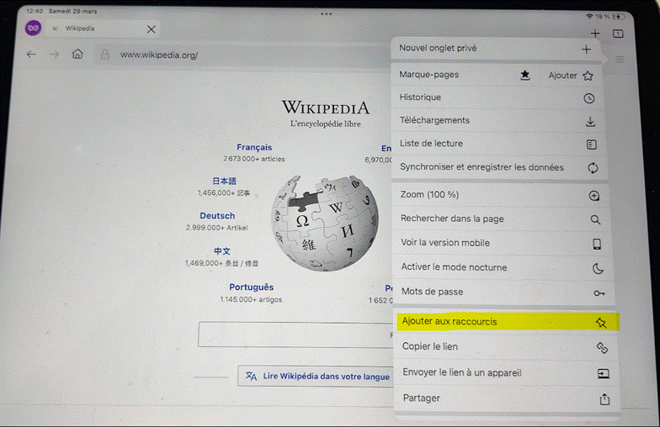
Task: Go forward with the right arrow
Action: click(x=54, y=54)
